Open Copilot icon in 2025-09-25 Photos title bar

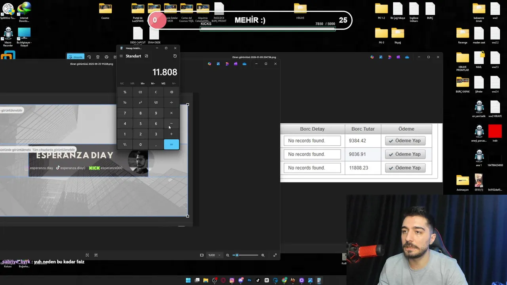click(210, 64)
